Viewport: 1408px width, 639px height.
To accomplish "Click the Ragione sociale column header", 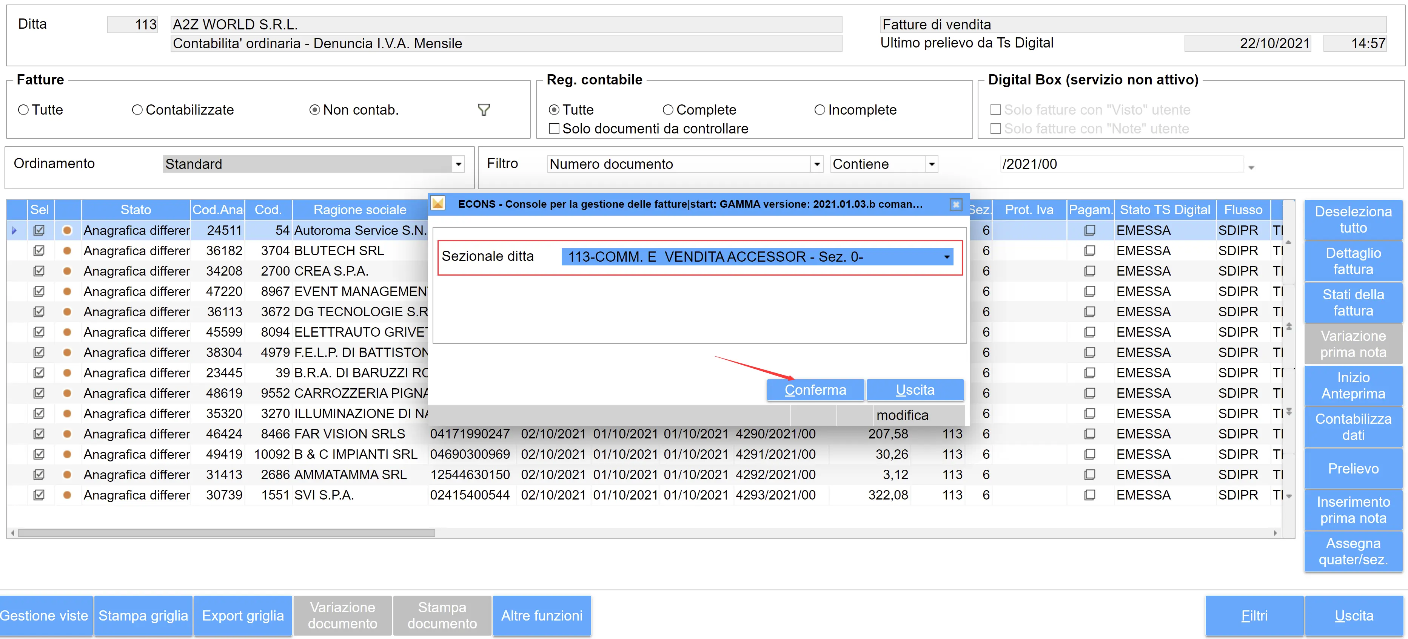I will (x=360, y=210).
